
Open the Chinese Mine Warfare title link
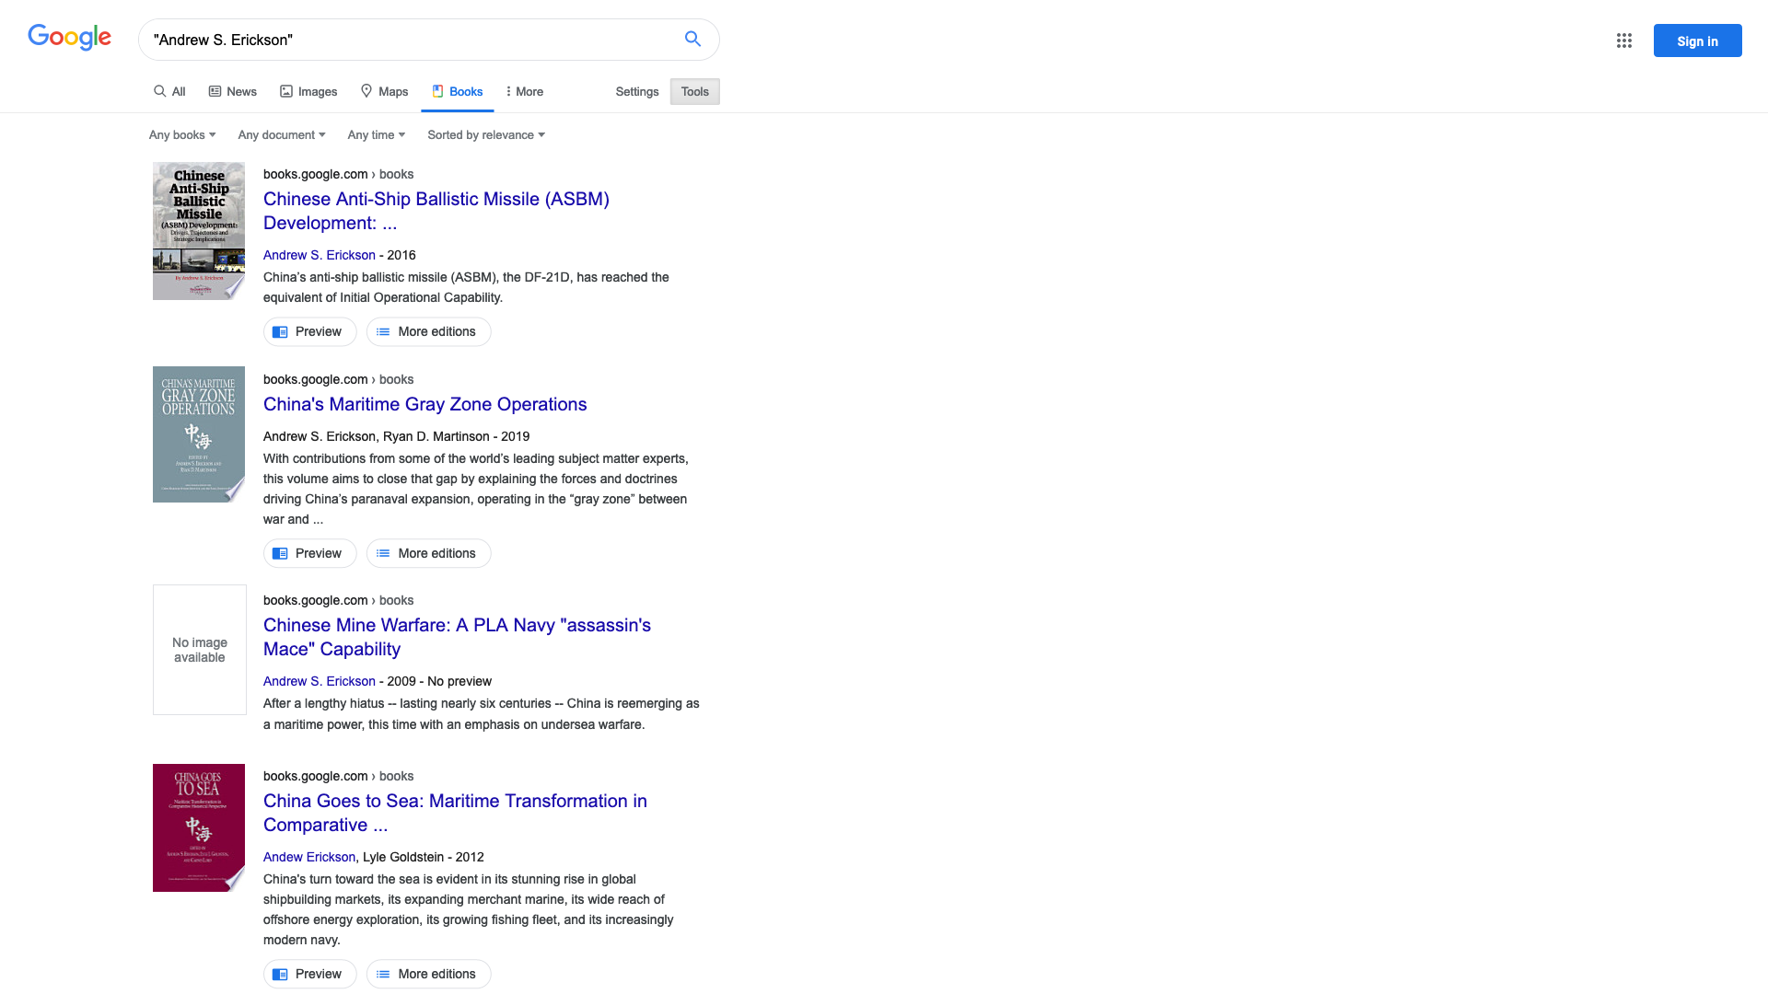click(457, 637)
